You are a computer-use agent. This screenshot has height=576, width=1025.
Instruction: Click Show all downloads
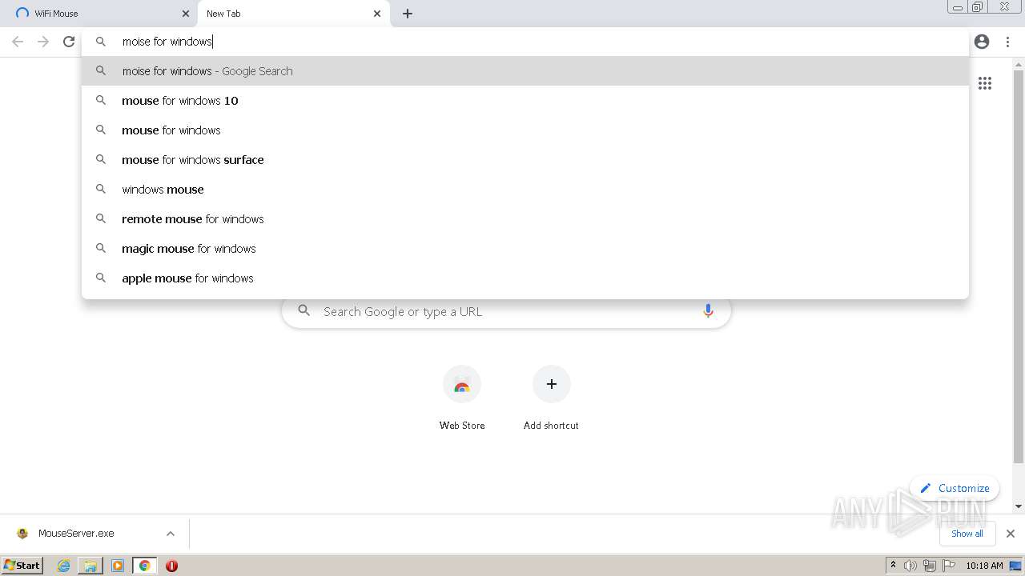(x=967, y=534)
